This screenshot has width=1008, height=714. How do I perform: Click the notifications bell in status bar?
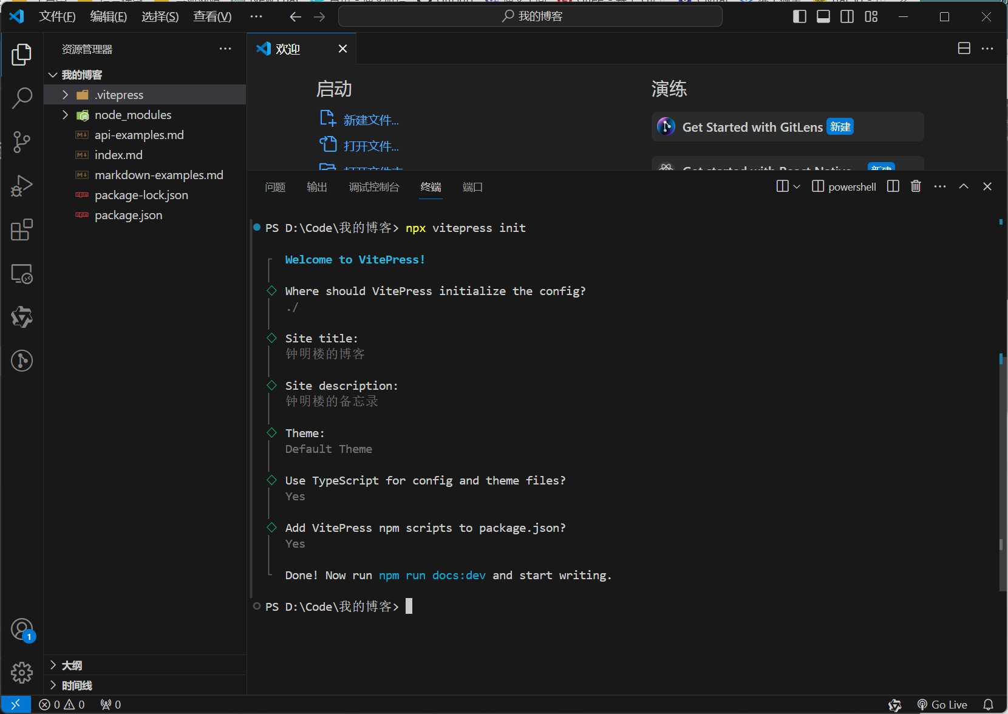(989, 704)
